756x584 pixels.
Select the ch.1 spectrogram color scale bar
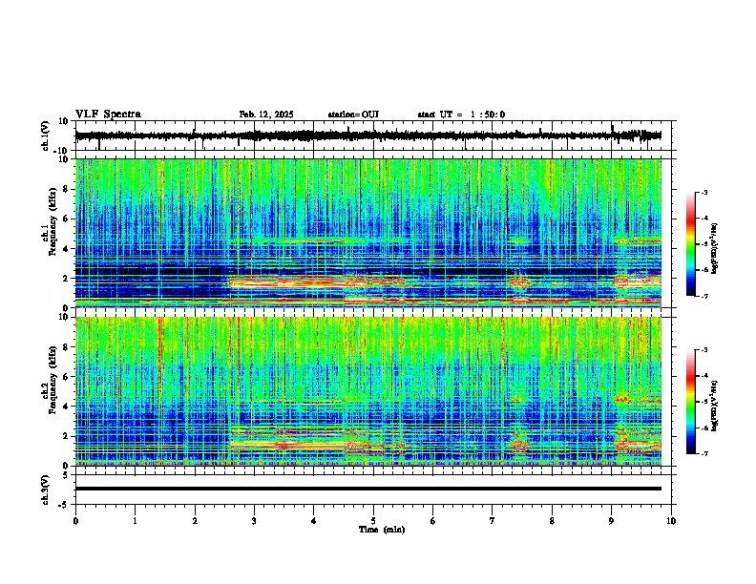[691, 243]
